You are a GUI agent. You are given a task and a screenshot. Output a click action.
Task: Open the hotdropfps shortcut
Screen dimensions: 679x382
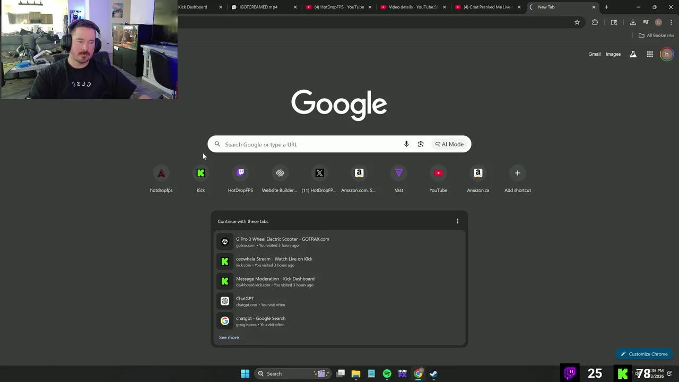click(161, 179)
